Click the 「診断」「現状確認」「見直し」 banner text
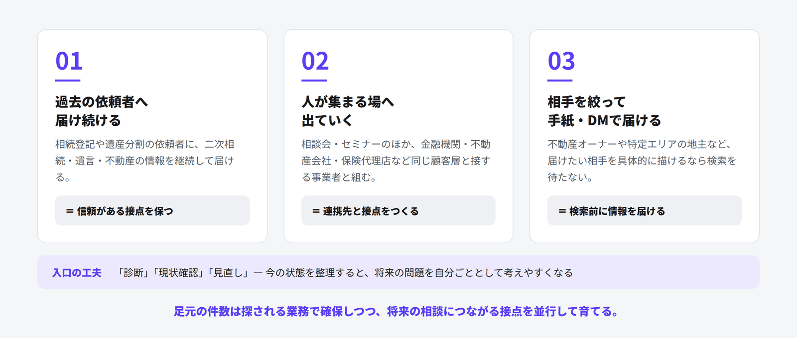 click(x=182, y=273)
